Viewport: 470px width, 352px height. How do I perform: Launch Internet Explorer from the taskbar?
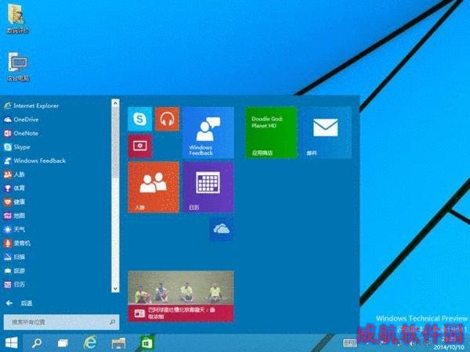[x=90, y=343]
